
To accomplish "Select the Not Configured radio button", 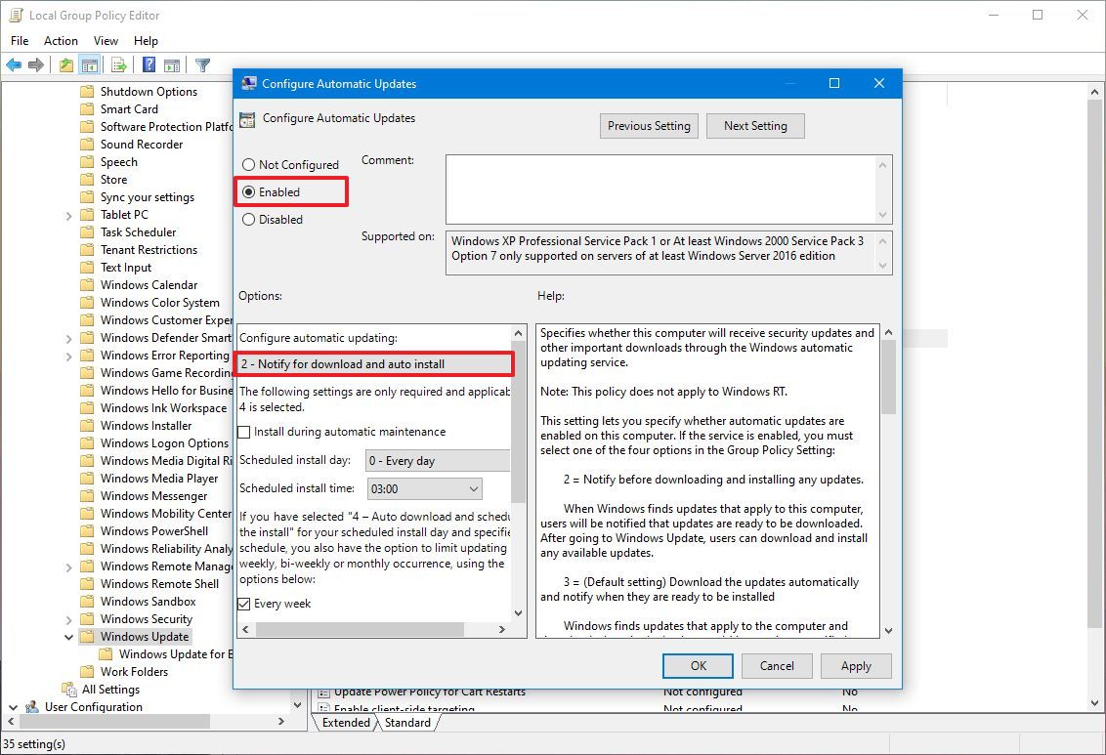I will click(x=248, y=164).
